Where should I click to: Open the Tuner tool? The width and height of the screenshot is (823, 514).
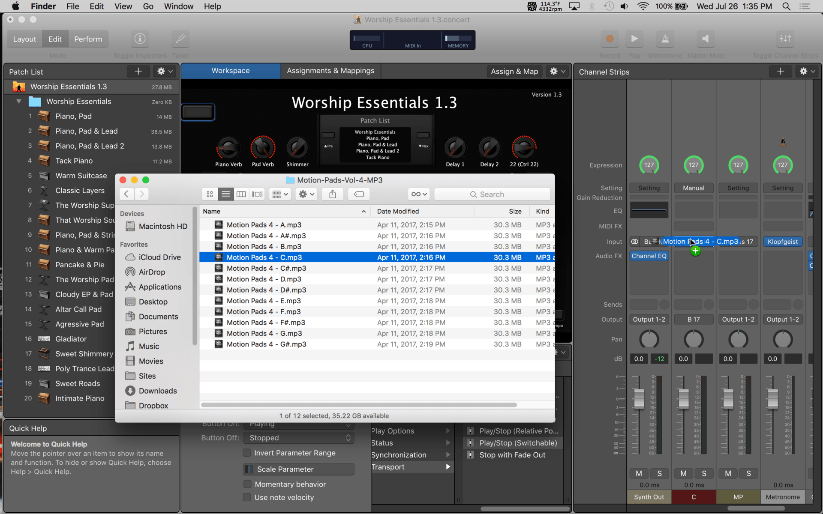pos(180,39)
